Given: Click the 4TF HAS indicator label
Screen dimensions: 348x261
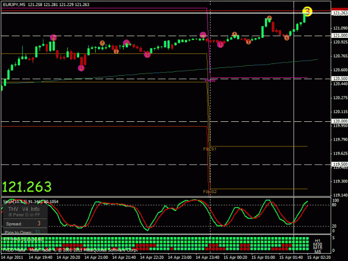Looking at the screenshot, I should (x=23, y=239).
